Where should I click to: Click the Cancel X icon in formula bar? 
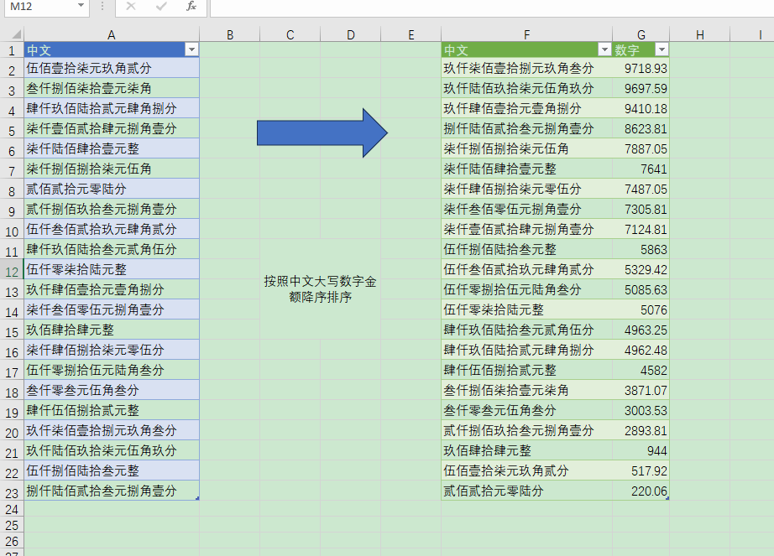(x=131, y=7)
